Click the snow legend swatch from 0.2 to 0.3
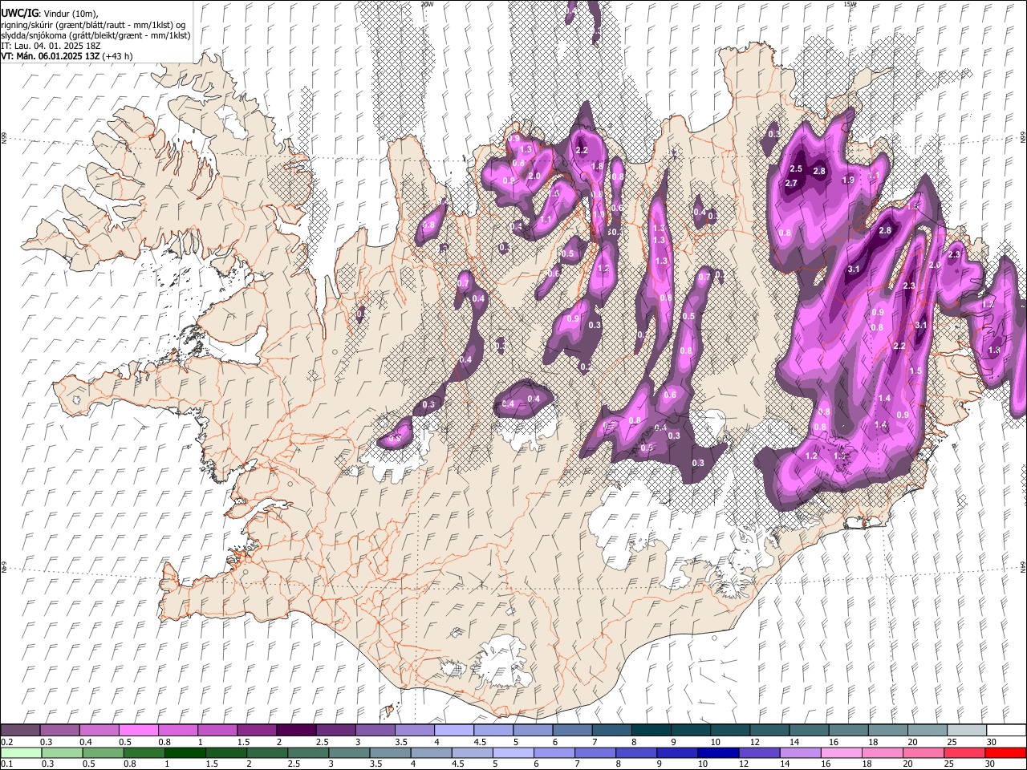 pos(21,731)
